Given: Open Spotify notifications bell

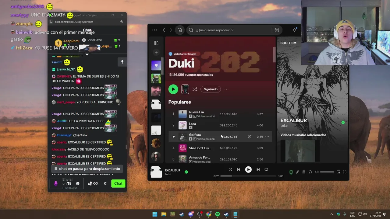Looking at the screenshot, I should (294, 30).
